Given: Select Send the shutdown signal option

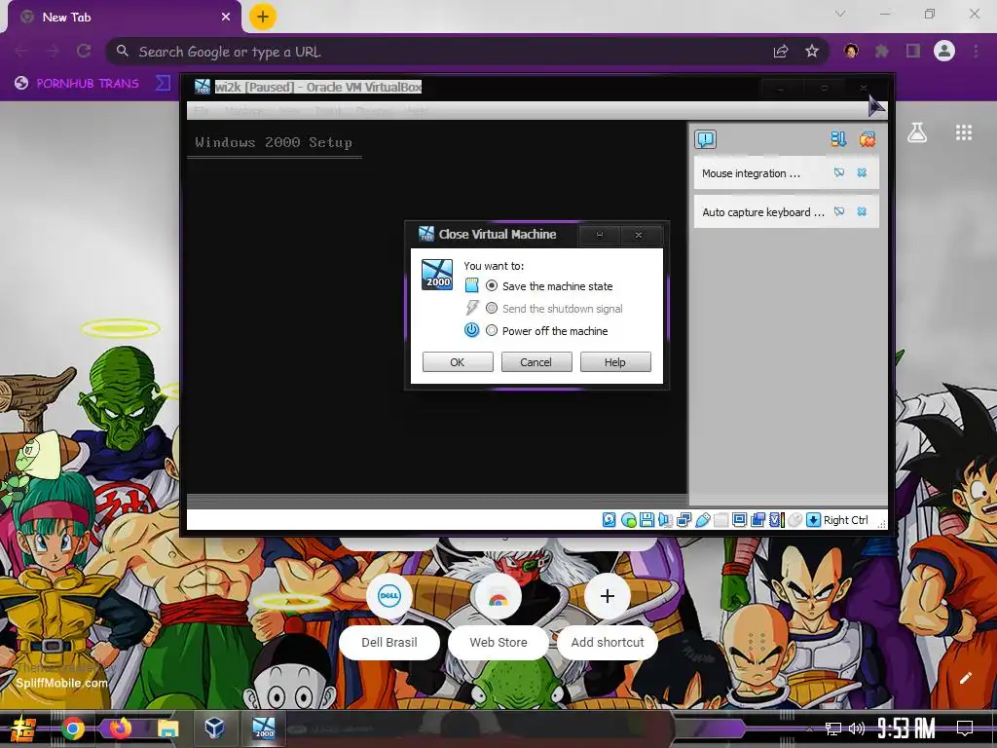Looking at the screenshot, I should pyautogui.click(x=554, y=309).
